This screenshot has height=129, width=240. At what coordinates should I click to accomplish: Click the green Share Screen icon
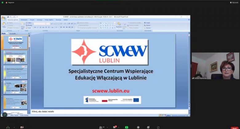coord(126,127)
